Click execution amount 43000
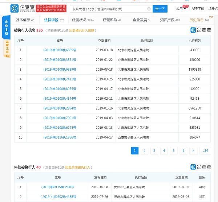The image size is (218, 202). (x=195, y=50)
